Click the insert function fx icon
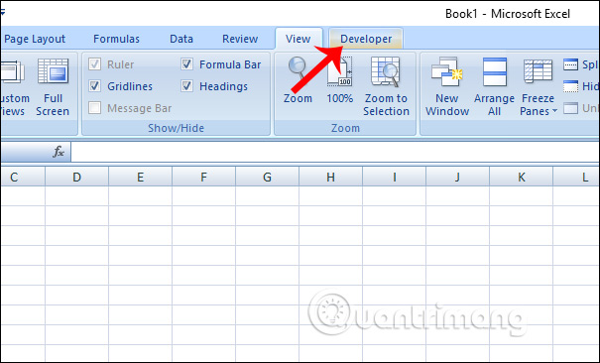The image size is (600, 363). pos(59,152)
